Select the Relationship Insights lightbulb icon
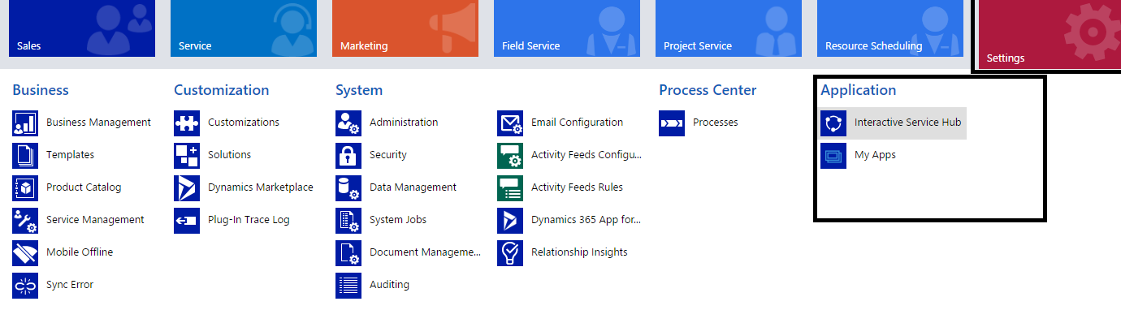 click(x=510, y=252)
